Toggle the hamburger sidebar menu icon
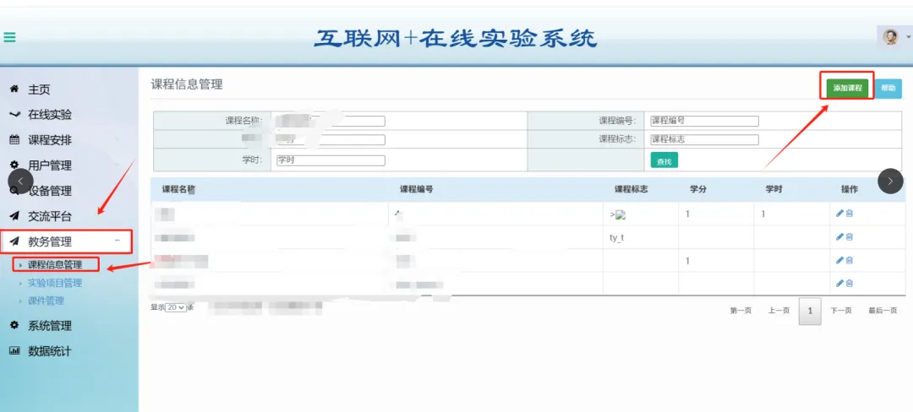The width and height of the screenshot is (913, 412). click(x=9, y=38)
